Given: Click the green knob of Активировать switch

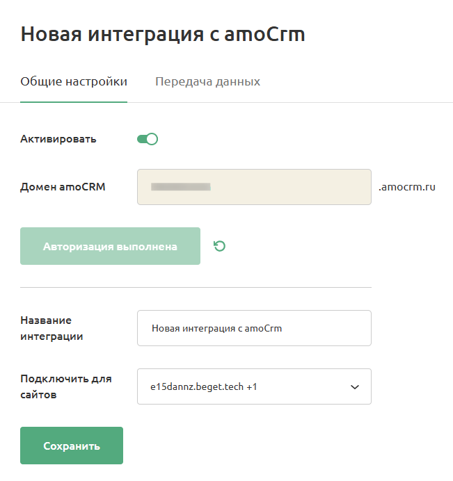Looking at the screenshot, I should pos(152,139).
